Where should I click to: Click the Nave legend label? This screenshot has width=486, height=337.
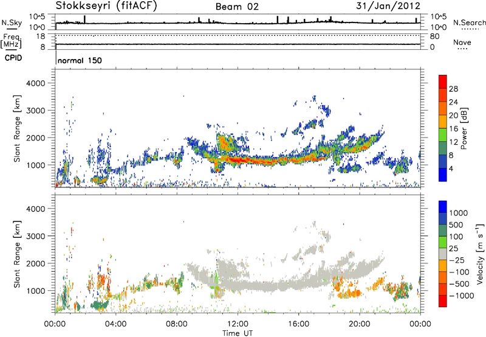tap(462, 43)
